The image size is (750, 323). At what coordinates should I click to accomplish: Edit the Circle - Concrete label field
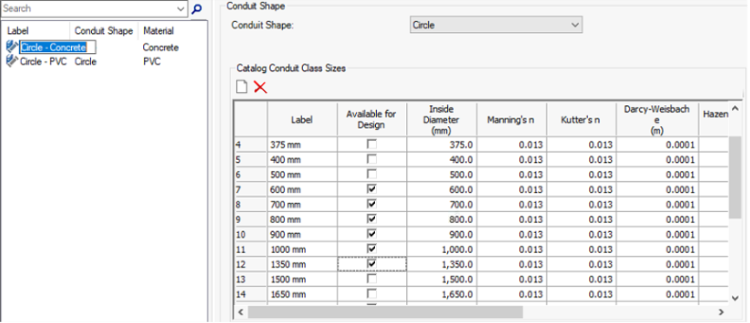(x=57, y=48)
